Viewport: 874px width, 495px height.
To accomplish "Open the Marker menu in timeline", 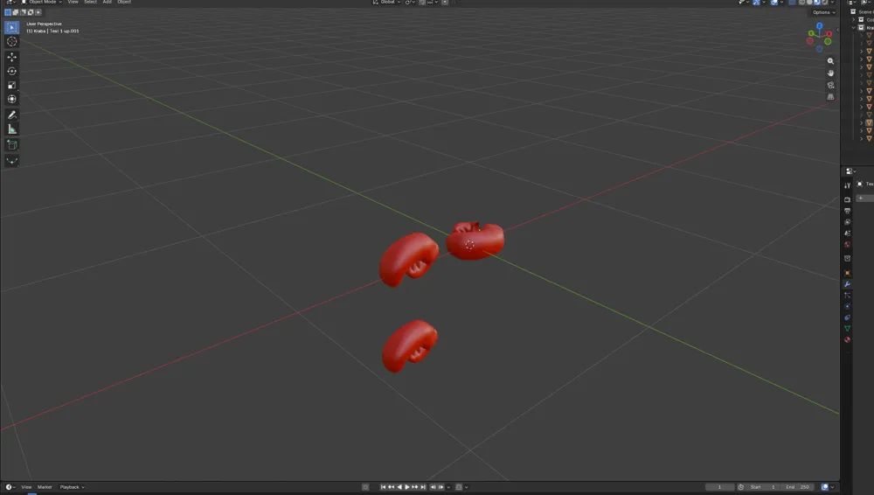I will [45, 487].
